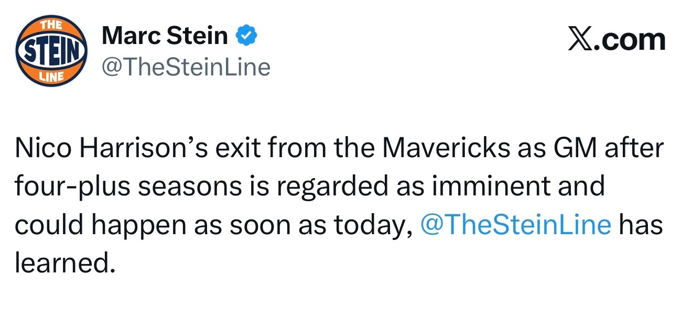Follow the blue @TheSteinLine mention in the tweet

[x=516, y=225]
